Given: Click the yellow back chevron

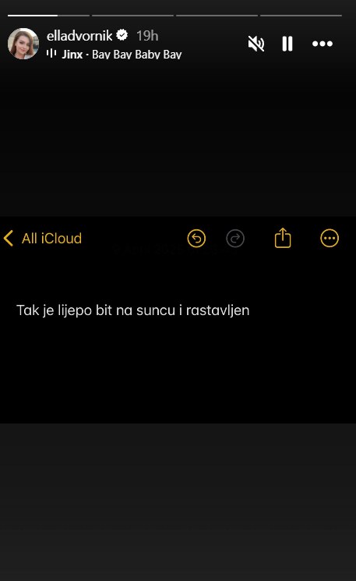Looking at the screenshot, I should [8, 239].
